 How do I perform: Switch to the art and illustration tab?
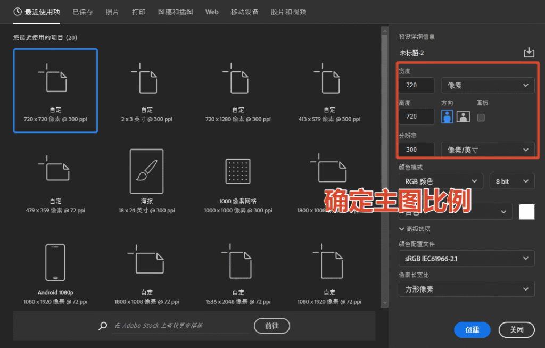176,12
